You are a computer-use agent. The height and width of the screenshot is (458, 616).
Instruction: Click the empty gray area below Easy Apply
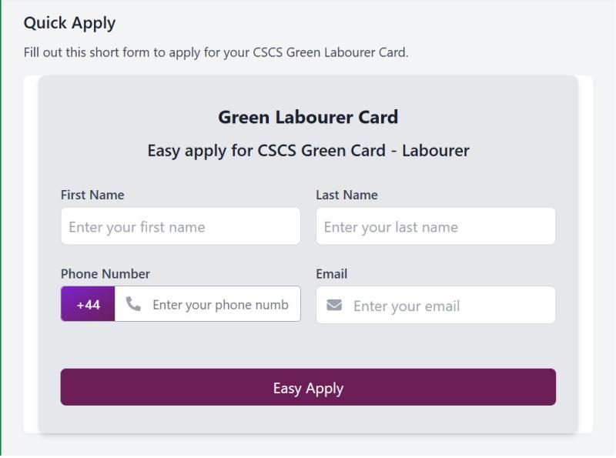click(308, 420)
